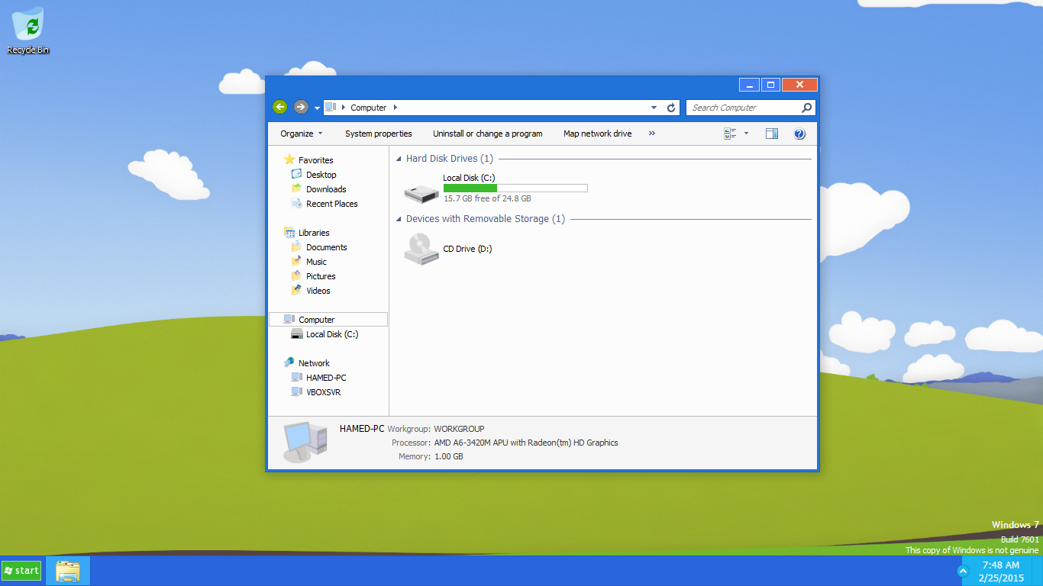Collapse Devices with Removable Storage group
The height and width of the screenshot is (586, 1043).
click(x=399, y=220)
